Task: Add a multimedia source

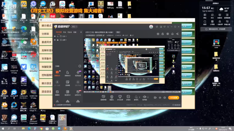Action: click(x=128, y=98)
